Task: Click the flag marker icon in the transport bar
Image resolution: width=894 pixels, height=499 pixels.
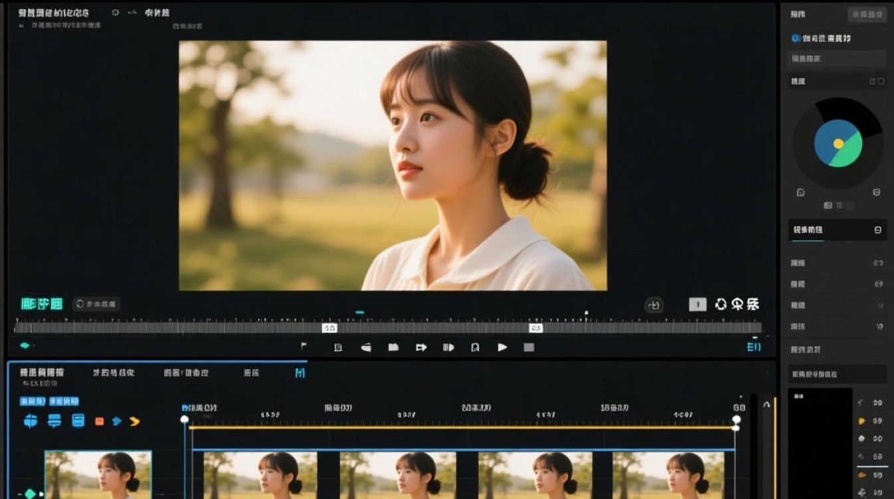Action: pyautogui.click(x=304, y=347)
